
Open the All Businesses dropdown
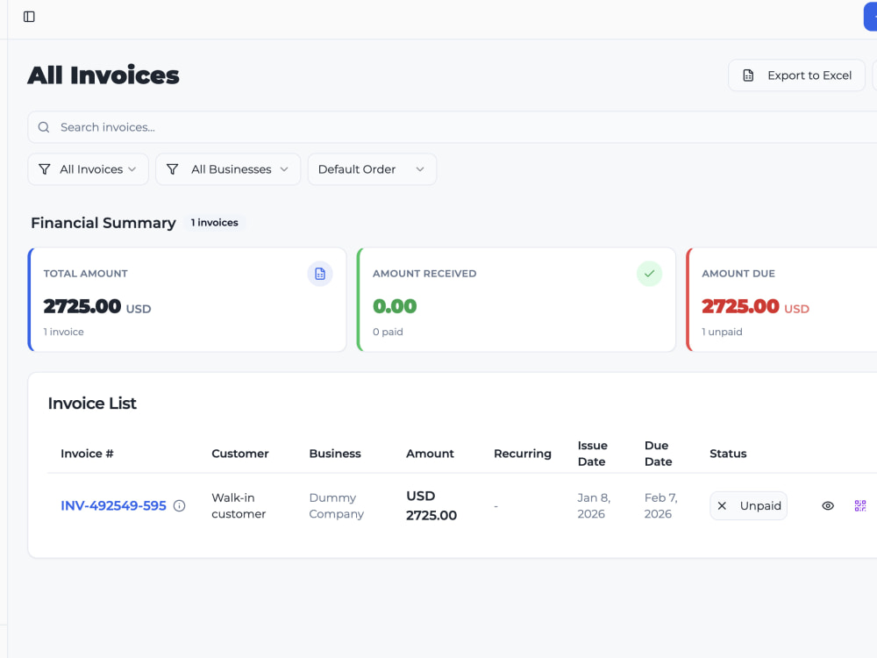(x=228, y=169)
